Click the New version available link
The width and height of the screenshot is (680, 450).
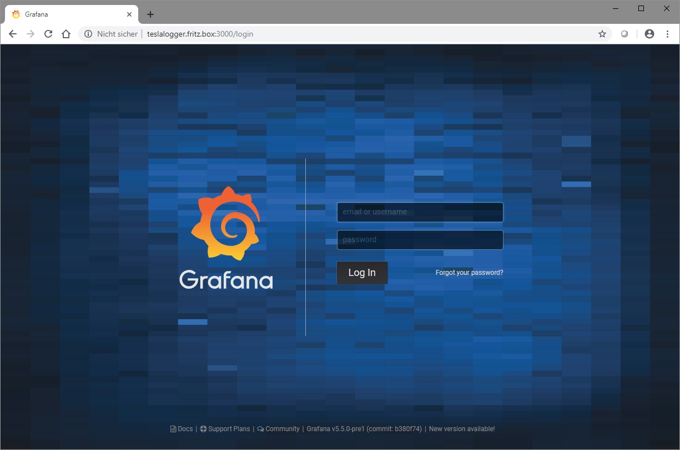click(461, 429)
